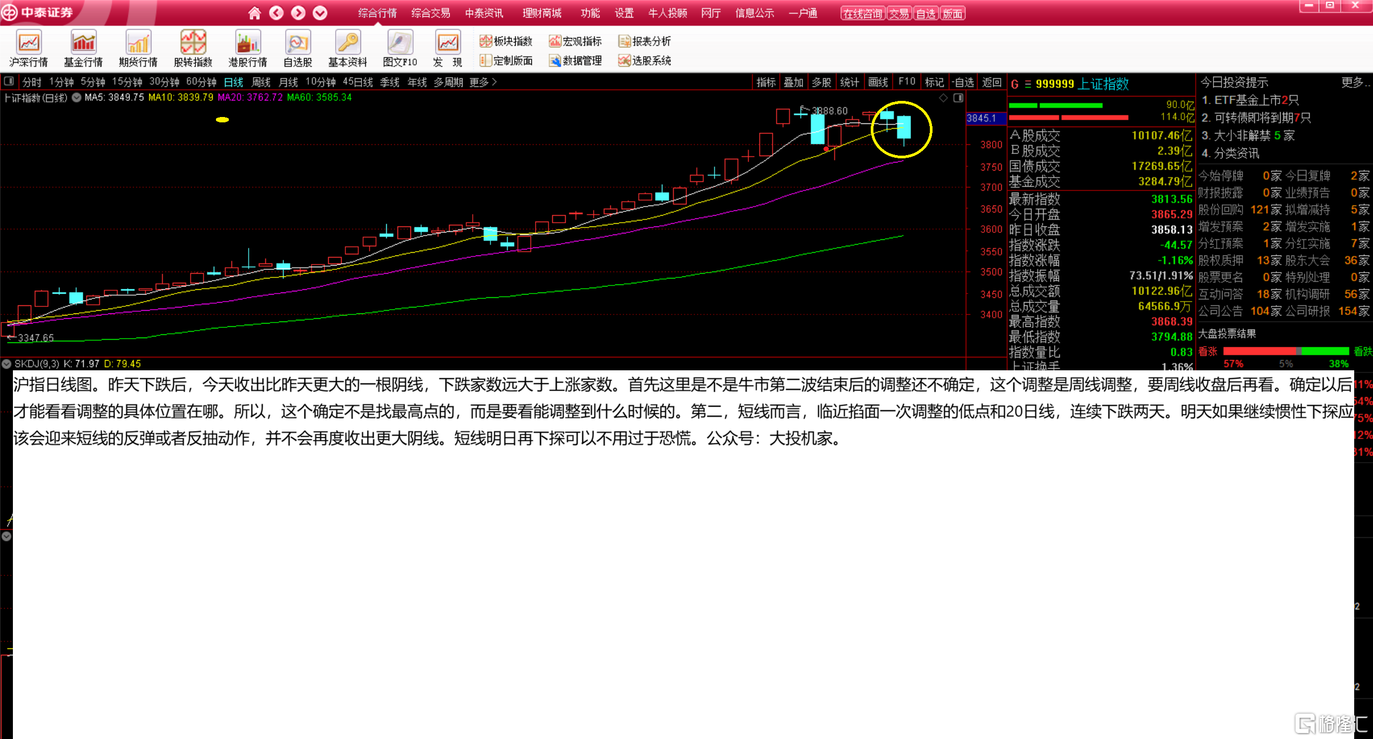Expand lower sub-indicator dropdown circle at left edge
Image resolution: width=1373 pixels, height=739 pixels.
pyautogui.click(x=6, y=536)
